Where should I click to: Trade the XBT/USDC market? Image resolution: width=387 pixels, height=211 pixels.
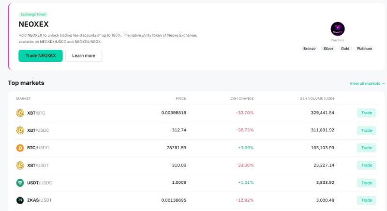click(x=367, y=130)
